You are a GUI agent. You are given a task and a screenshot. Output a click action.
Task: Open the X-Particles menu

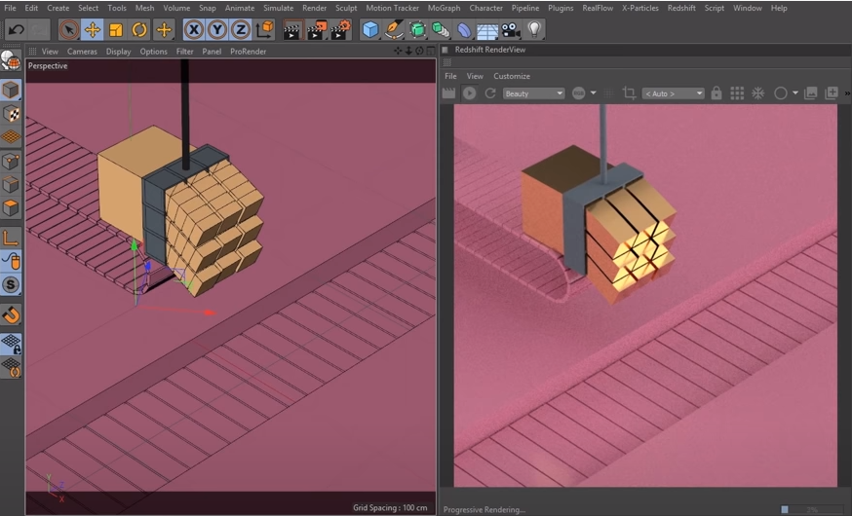640,8
